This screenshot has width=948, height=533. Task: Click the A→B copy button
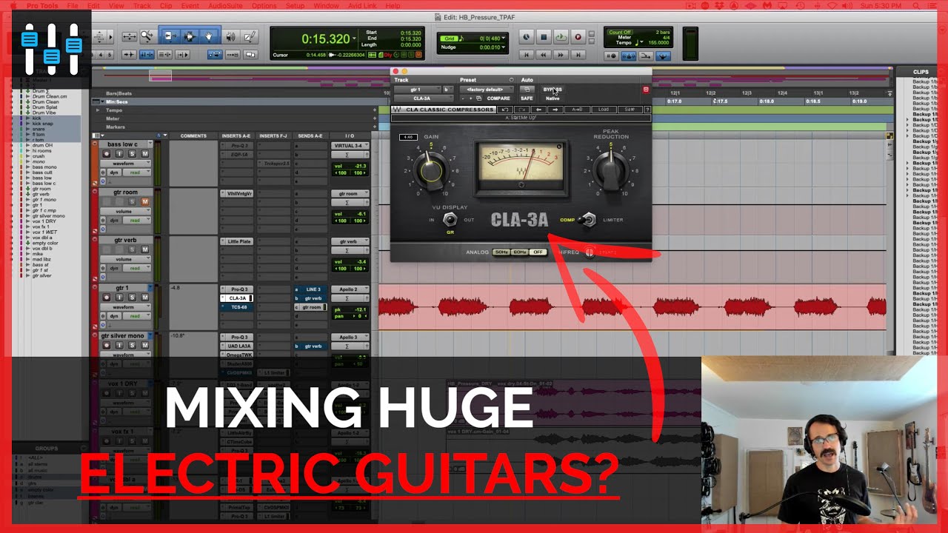click(577, 109)
